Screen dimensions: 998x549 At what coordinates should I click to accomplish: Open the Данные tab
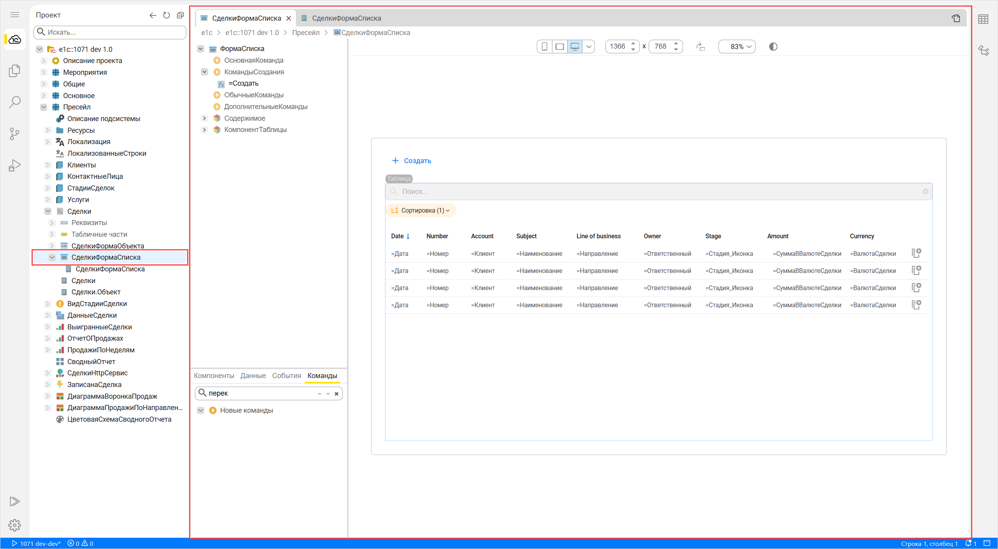[253, 376]
